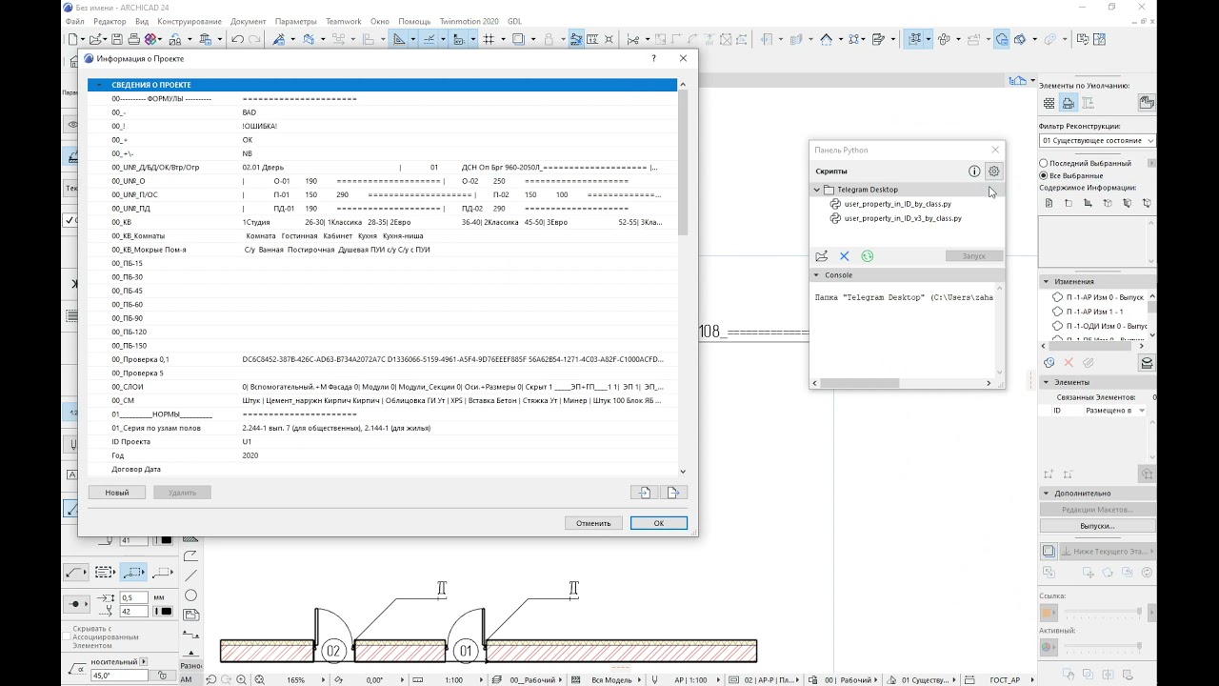Click the add folder icon in Python panel
The width and height of the screenshot is (1219, 686).
822,256
